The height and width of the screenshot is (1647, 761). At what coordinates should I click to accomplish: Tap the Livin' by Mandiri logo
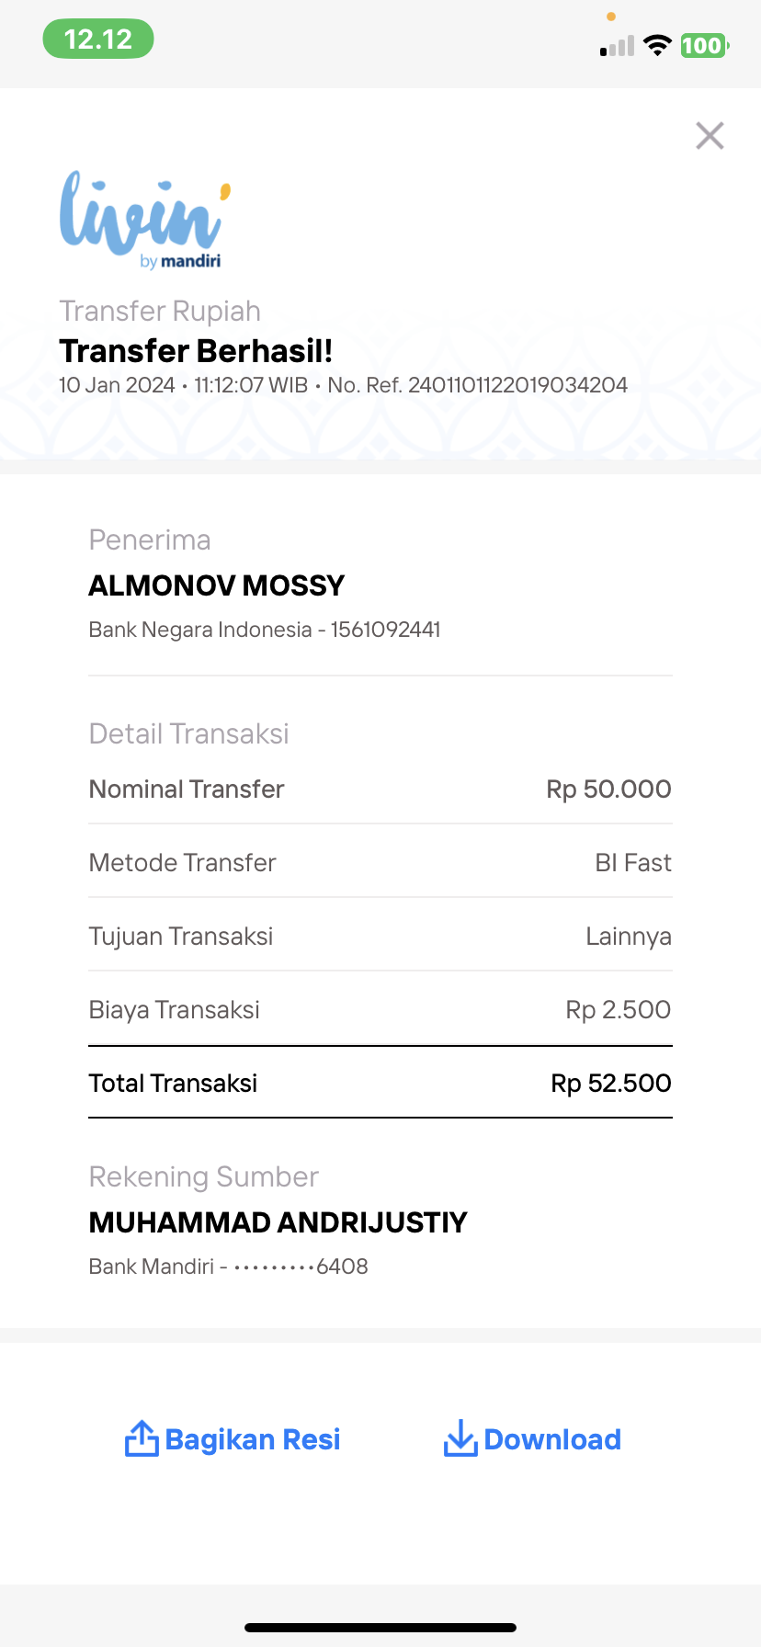coord(144,220)
